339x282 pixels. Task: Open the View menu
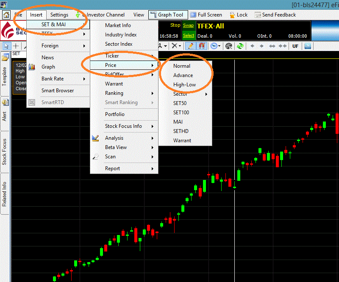pyautogui.click(x=139, y=15)
